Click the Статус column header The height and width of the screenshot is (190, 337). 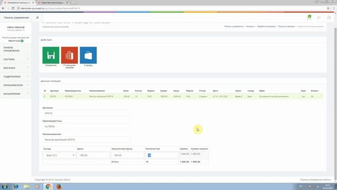202,91
